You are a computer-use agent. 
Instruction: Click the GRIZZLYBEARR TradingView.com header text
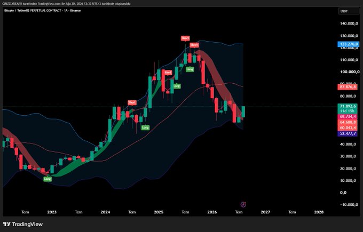pos(66,4)
